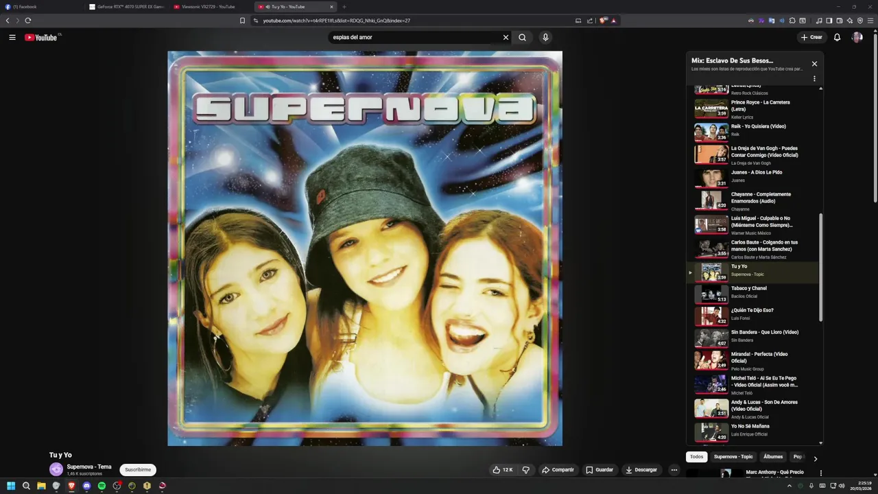Click the Crear button
The width and height of the screenshot is (878, 494).
pos(811,37)
